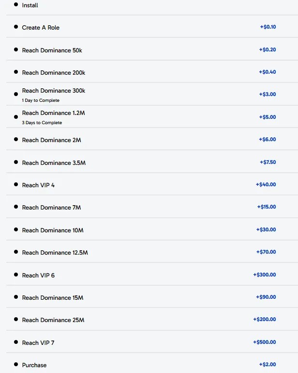Click the bullet next to Purchase

[16, 365]
